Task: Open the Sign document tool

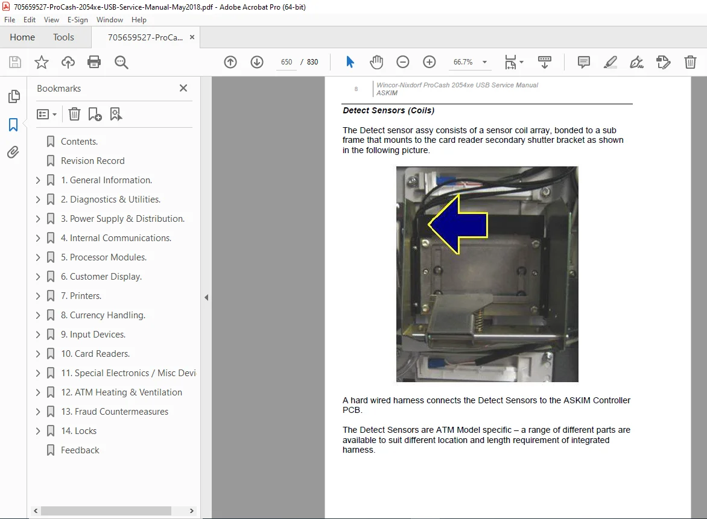Action: click(636, 62)
